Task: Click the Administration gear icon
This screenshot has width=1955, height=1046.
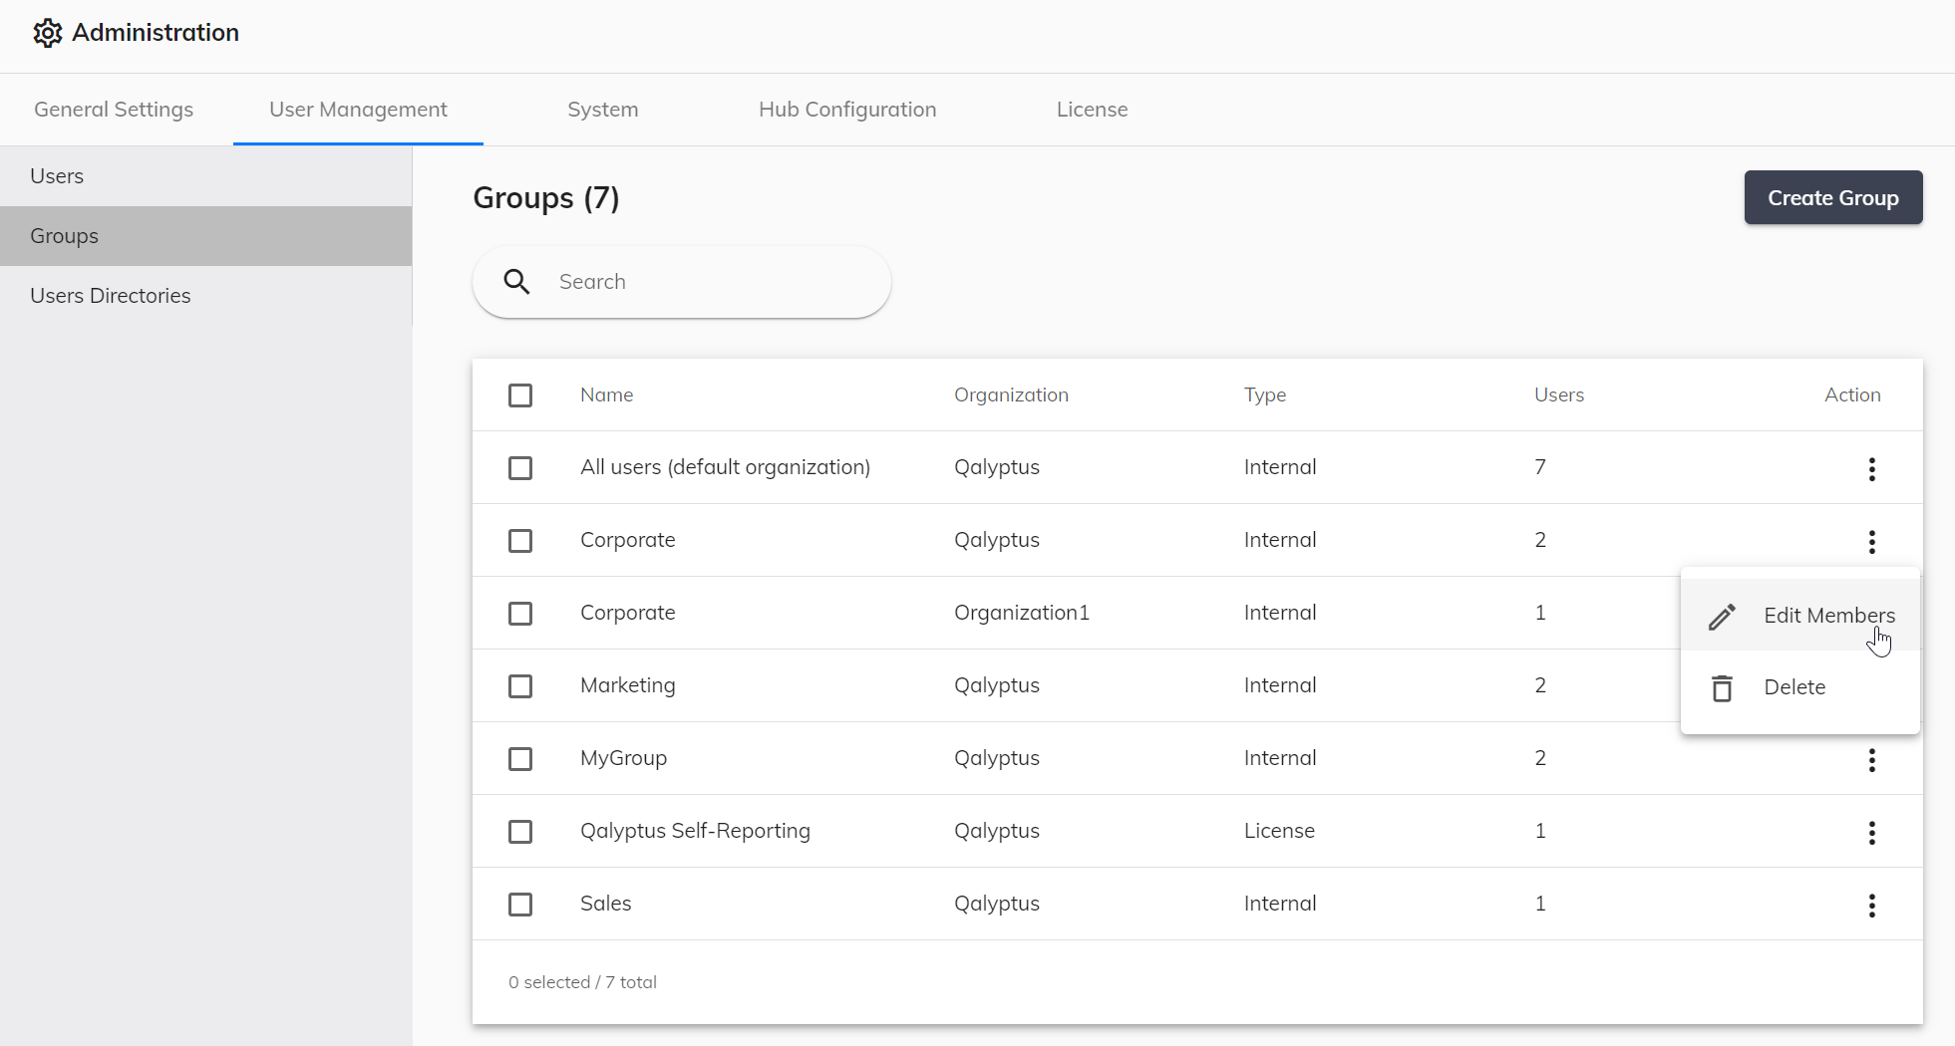Action: point(47,32)
